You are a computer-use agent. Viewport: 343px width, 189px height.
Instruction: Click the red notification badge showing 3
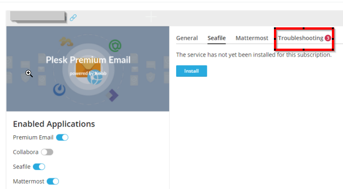tap(328, 38)
